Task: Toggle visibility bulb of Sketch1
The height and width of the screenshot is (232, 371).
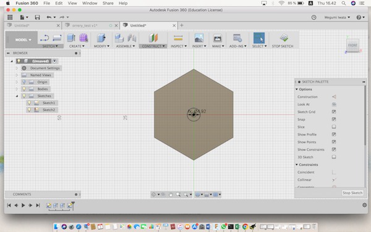Action: (29, 103)
